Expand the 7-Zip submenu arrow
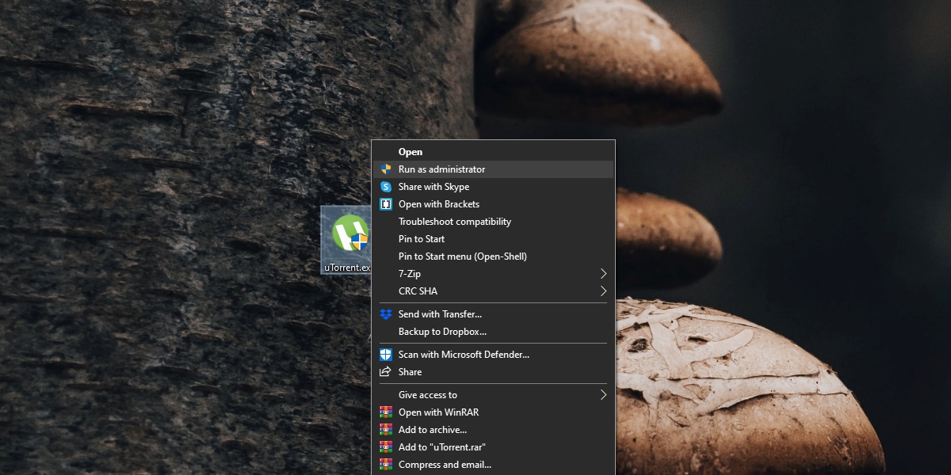The width and height of the screenshot is (951, 475). coord(603,274)
